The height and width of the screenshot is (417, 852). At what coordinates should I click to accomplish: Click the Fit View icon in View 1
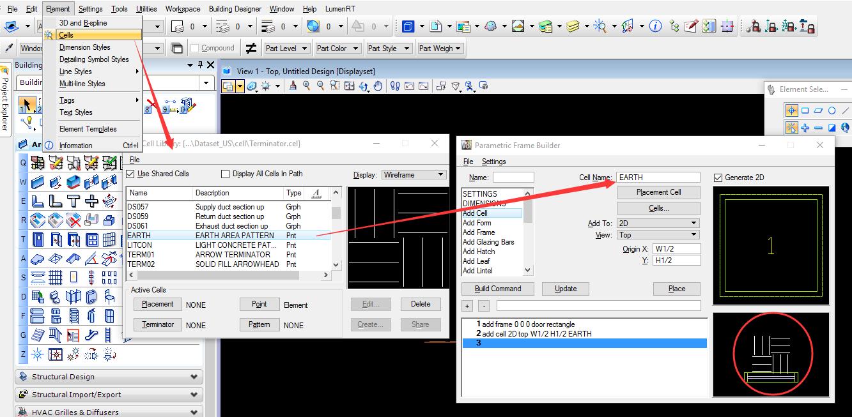click(x=350, y=86)
